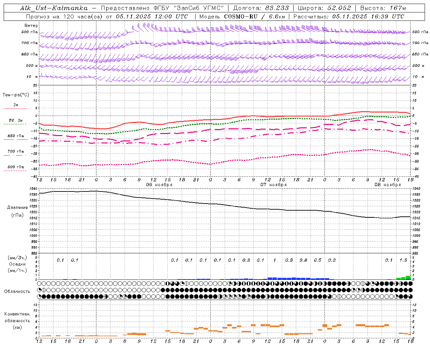Click the blue precipitation bars on 07 ноября
This screenshot has width=430, height=344.
[298, 278]
